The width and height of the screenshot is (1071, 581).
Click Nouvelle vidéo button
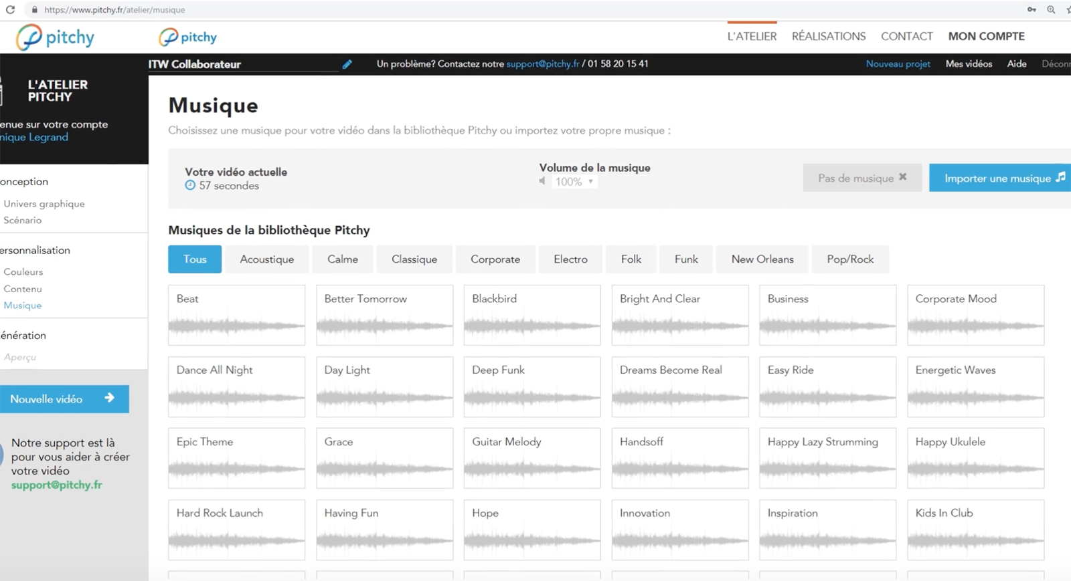coord(64,399)
